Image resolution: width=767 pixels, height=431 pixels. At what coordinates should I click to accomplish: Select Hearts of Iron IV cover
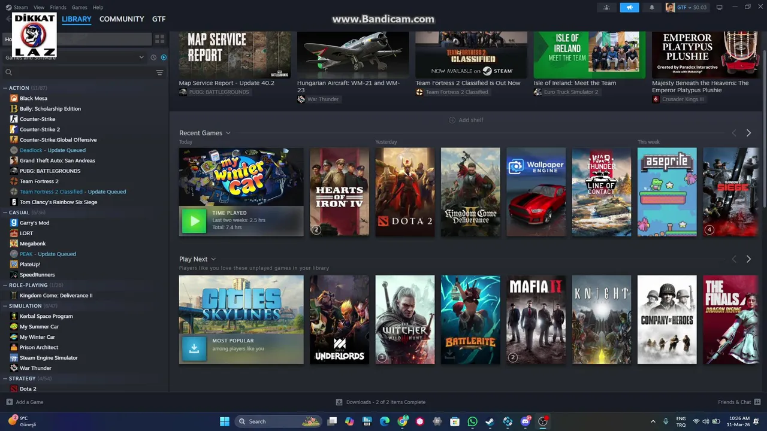[x=339, y=192]
